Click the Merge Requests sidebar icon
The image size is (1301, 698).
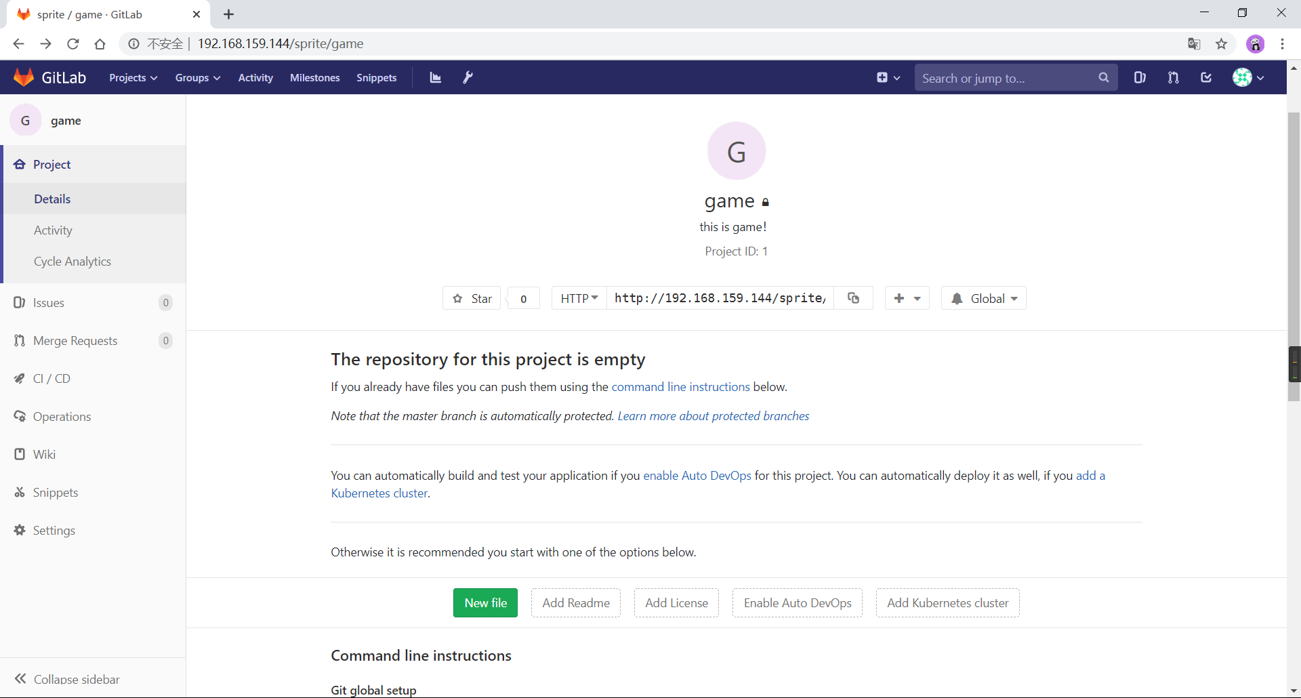point(20,340)
